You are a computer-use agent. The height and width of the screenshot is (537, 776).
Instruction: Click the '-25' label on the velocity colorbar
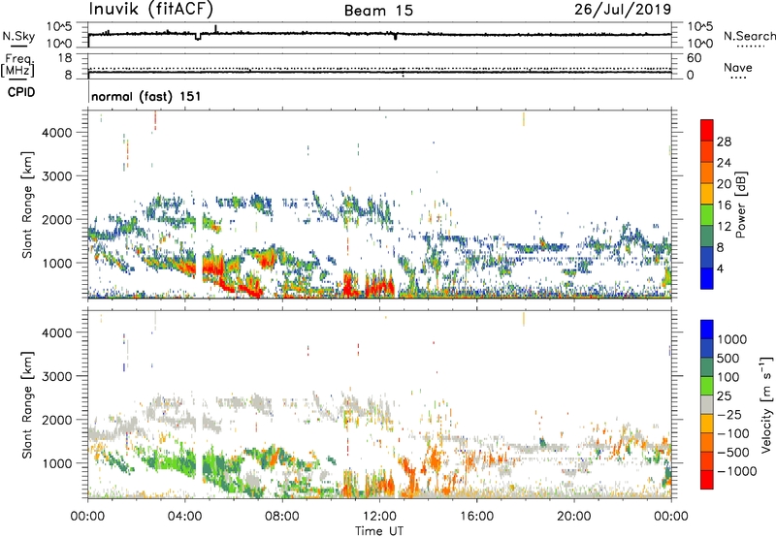pyautogui.click(x=727, y=414)
